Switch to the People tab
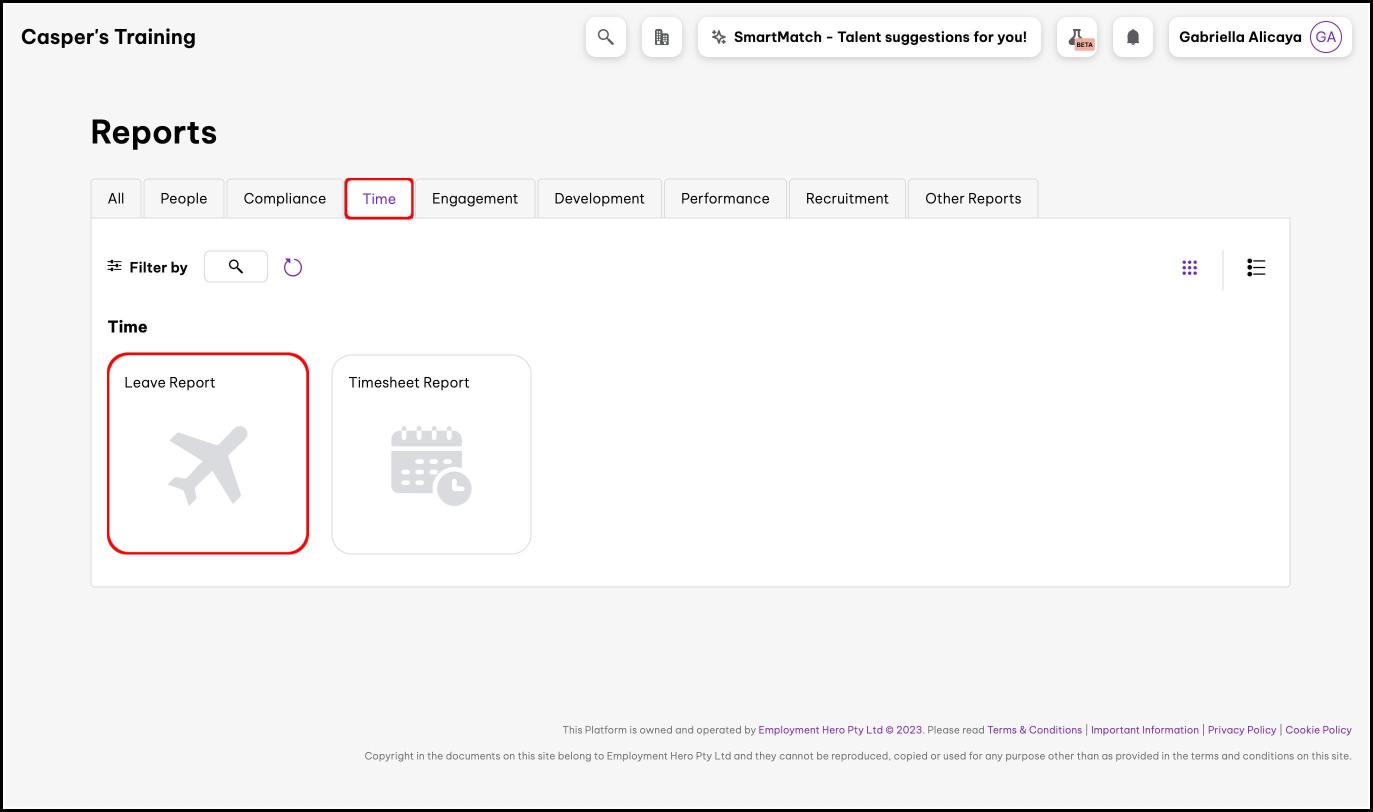This screenshot has height=812, width=1373. 183,198
